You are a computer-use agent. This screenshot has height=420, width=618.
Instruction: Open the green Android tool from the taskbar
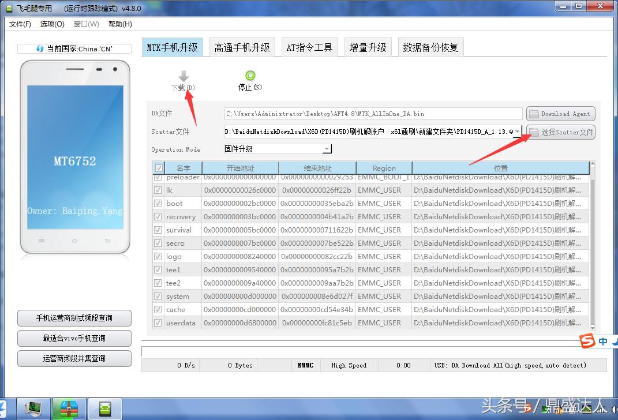point(106,408)
